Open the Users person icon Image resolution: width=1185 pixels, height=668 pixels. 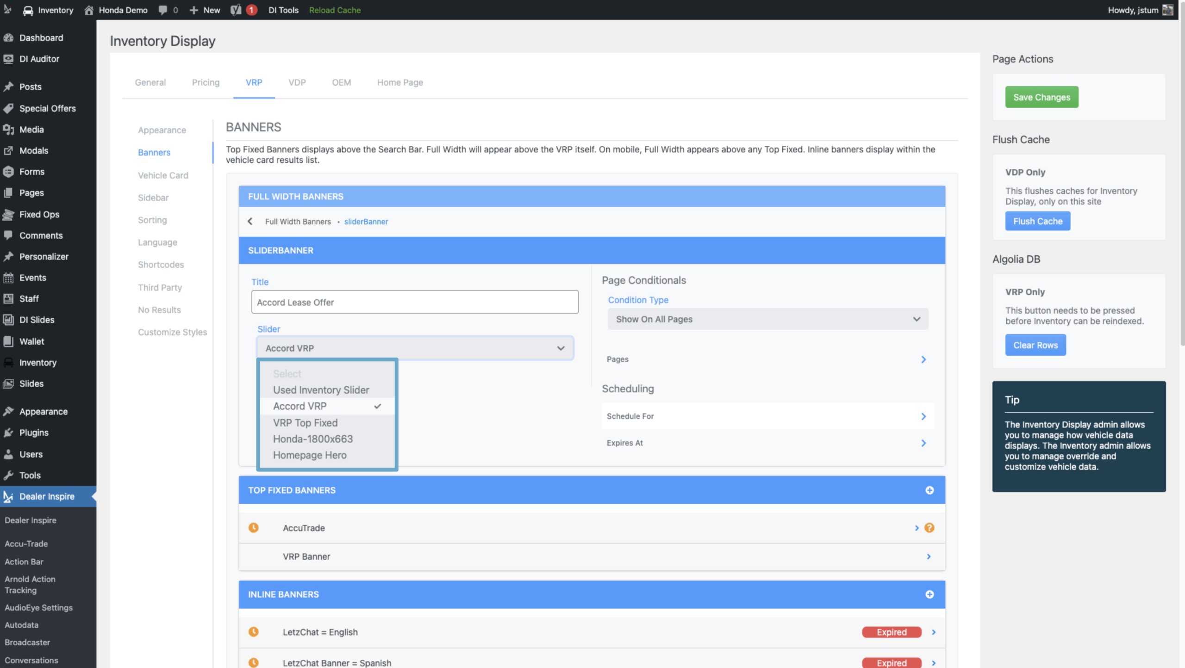coord(8,454)
